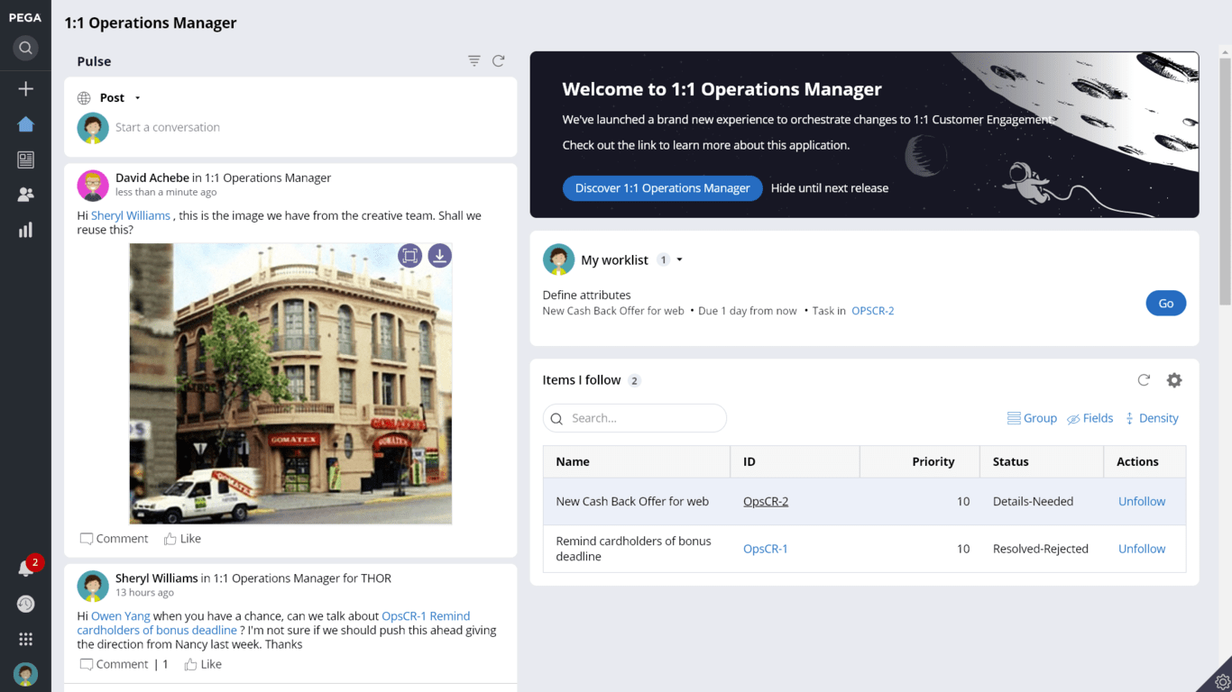
Task: Expand the My worklist dropdown
Action: (679, 259)
